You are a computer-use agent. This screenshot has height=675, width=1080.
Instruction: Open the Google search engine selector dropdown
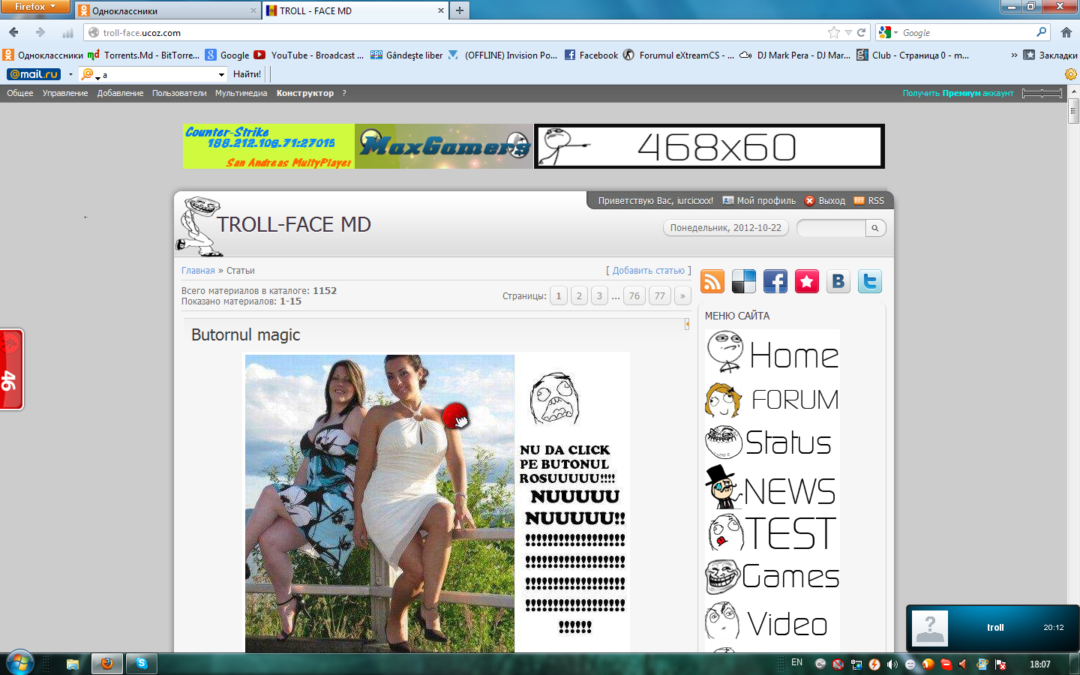[889, 32]
